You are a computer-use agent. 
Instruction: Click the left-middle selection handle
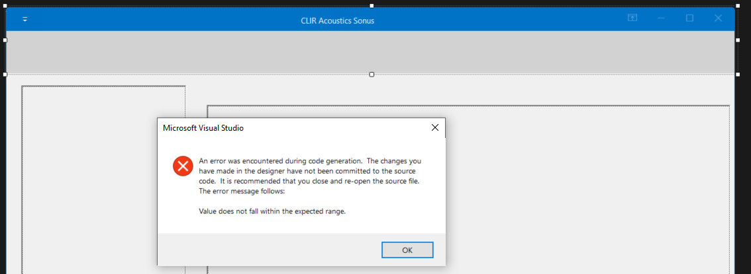coord(5,40)
